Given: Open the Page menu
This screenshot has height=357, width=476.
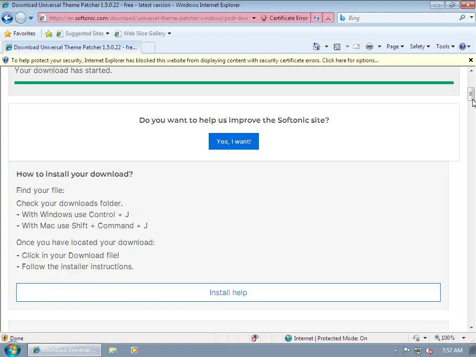Looking at the screenshot, I should coord(395,46).
